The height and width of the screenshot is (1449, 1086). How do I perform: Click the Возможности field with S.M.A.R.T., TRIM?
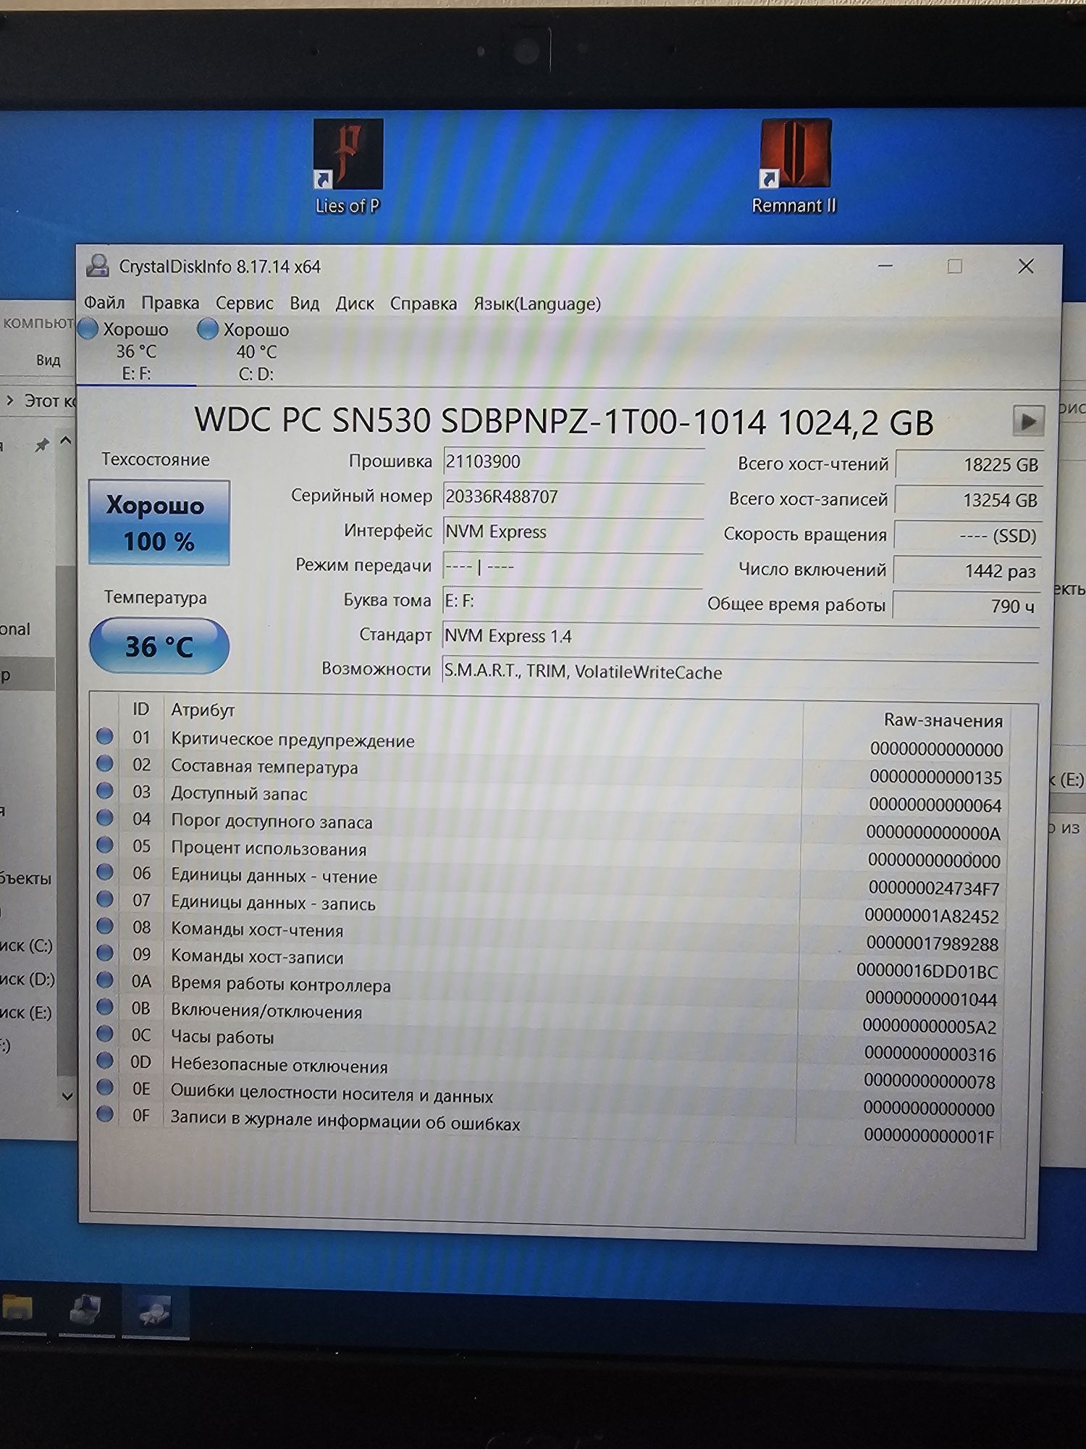(x=741, y=672)
